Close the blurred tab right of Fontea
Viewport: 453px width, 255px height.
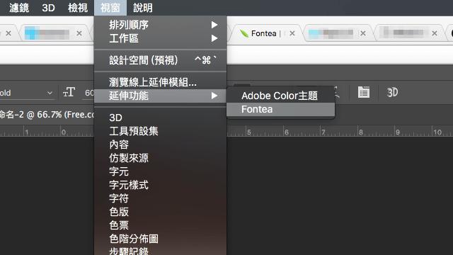pos(363,33)
